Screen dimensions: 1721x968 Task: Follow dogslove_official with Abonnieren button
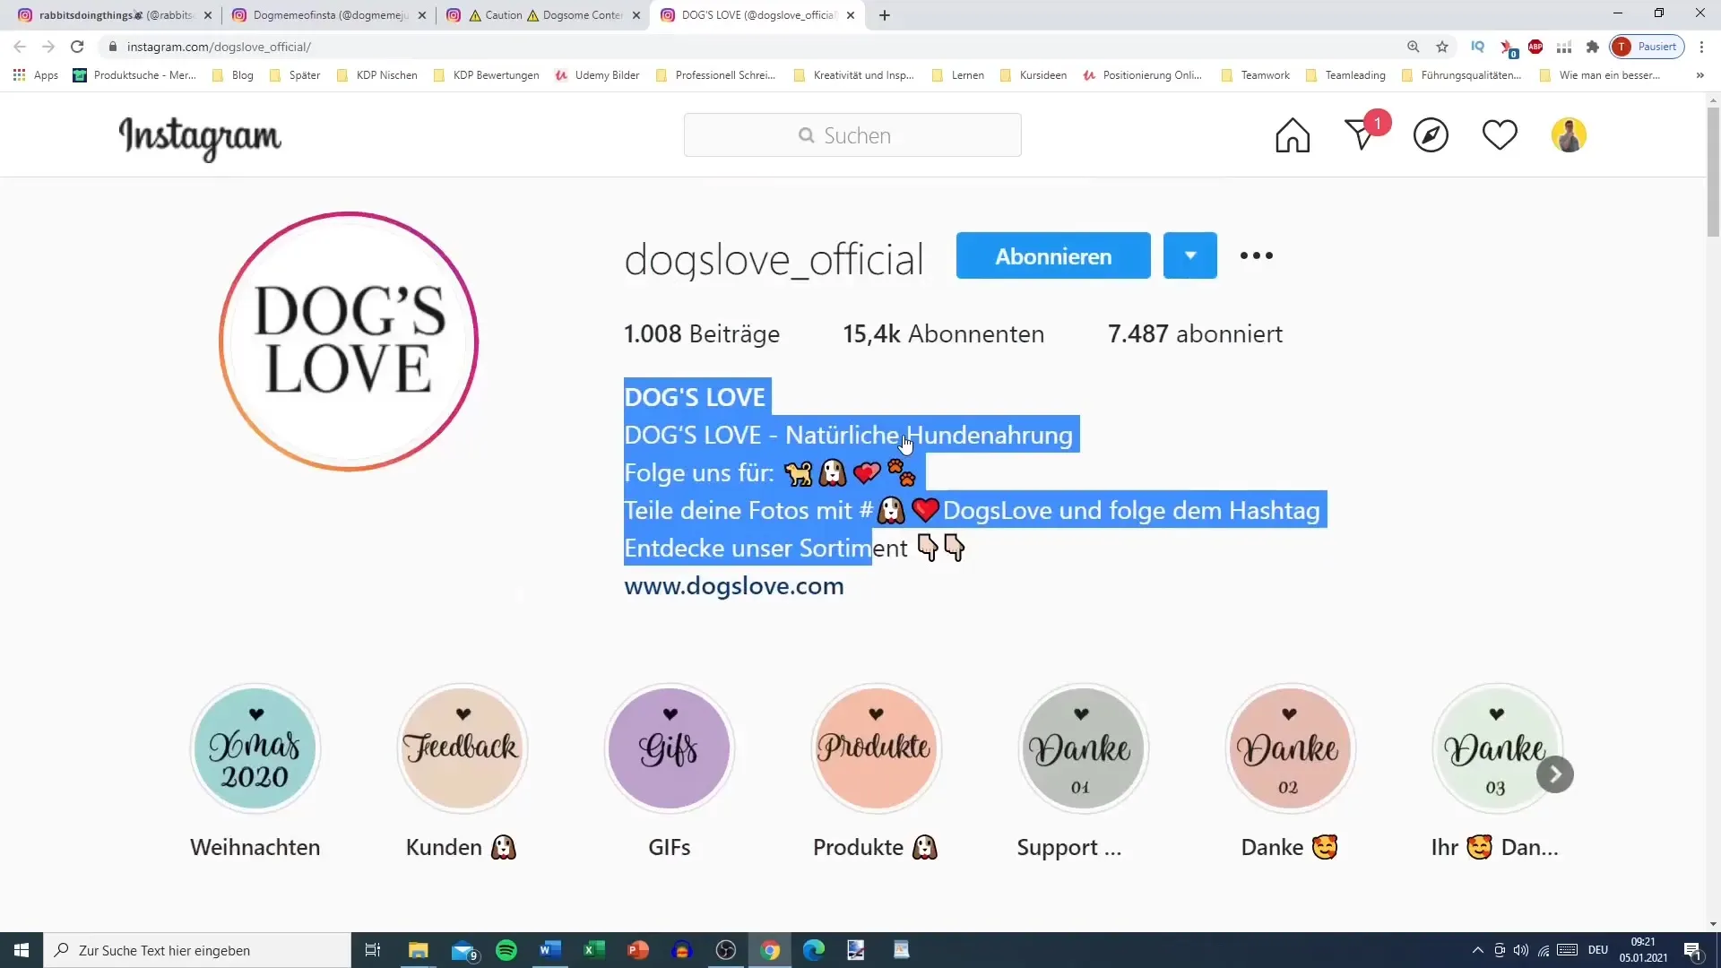[x=1053, y=255]
